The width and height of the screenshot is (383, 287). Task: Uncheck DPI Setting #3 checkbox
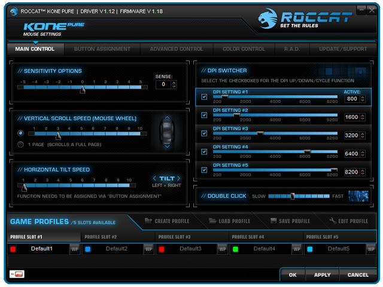(x=204, y=133)
